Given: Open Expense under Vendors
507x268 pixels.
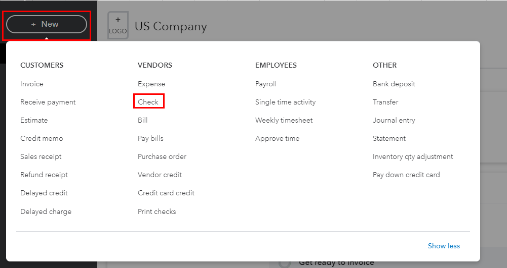Looking at the screenshot, I should (151, 84).
